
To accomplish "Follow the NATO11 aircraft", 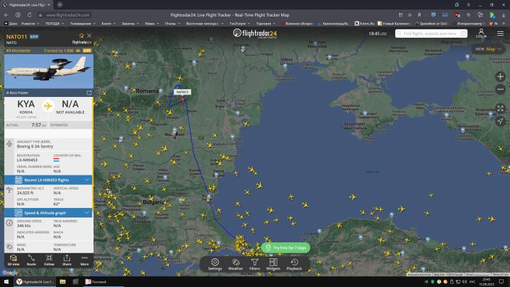I will [49, 260].
